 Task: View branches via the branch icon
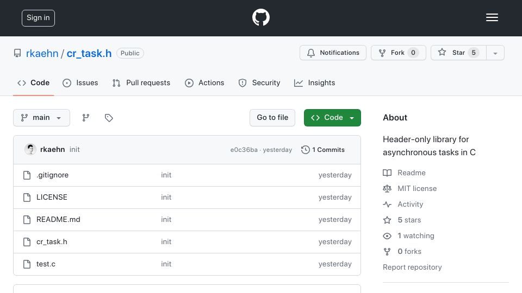pos(86,118)
